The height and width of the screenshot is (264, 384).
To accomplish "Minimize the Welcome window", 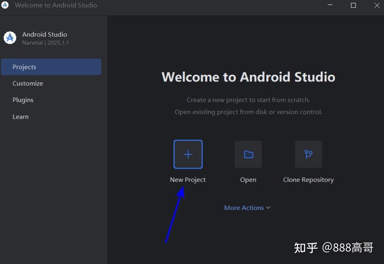I will tap(330, 5).
